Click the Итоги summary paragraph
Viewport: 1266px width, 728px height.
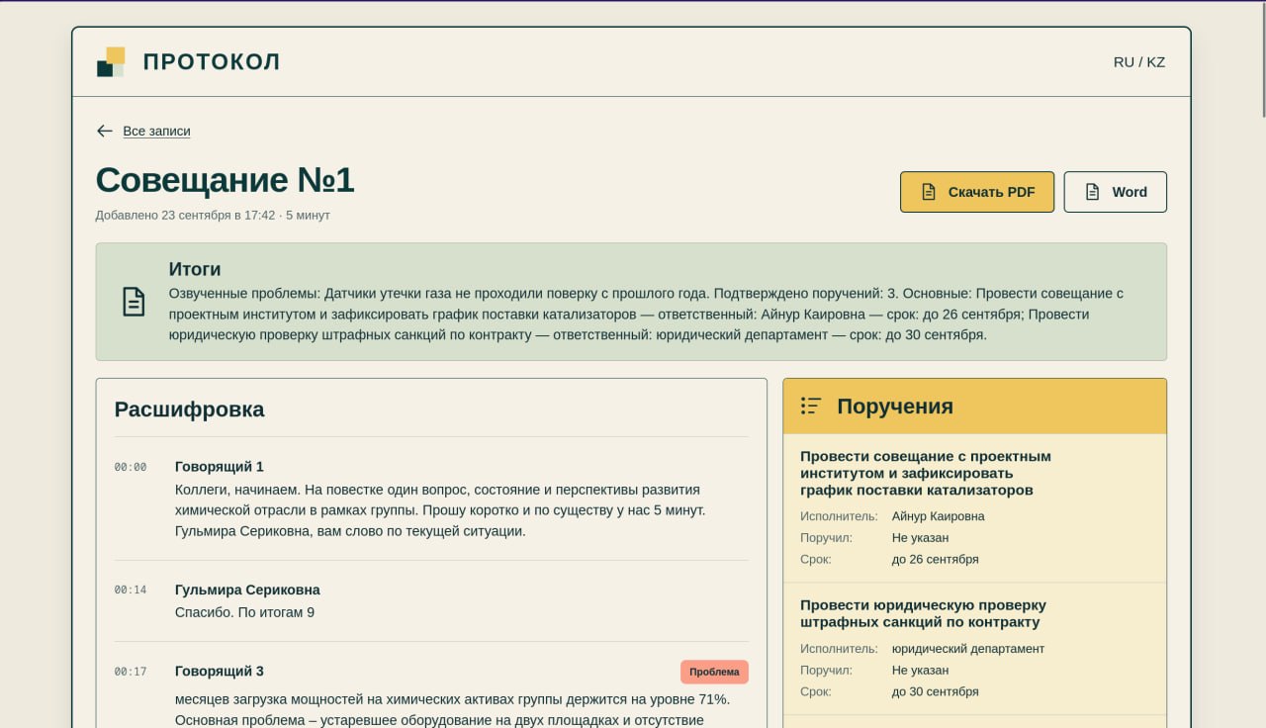click(x=647, y=314)
